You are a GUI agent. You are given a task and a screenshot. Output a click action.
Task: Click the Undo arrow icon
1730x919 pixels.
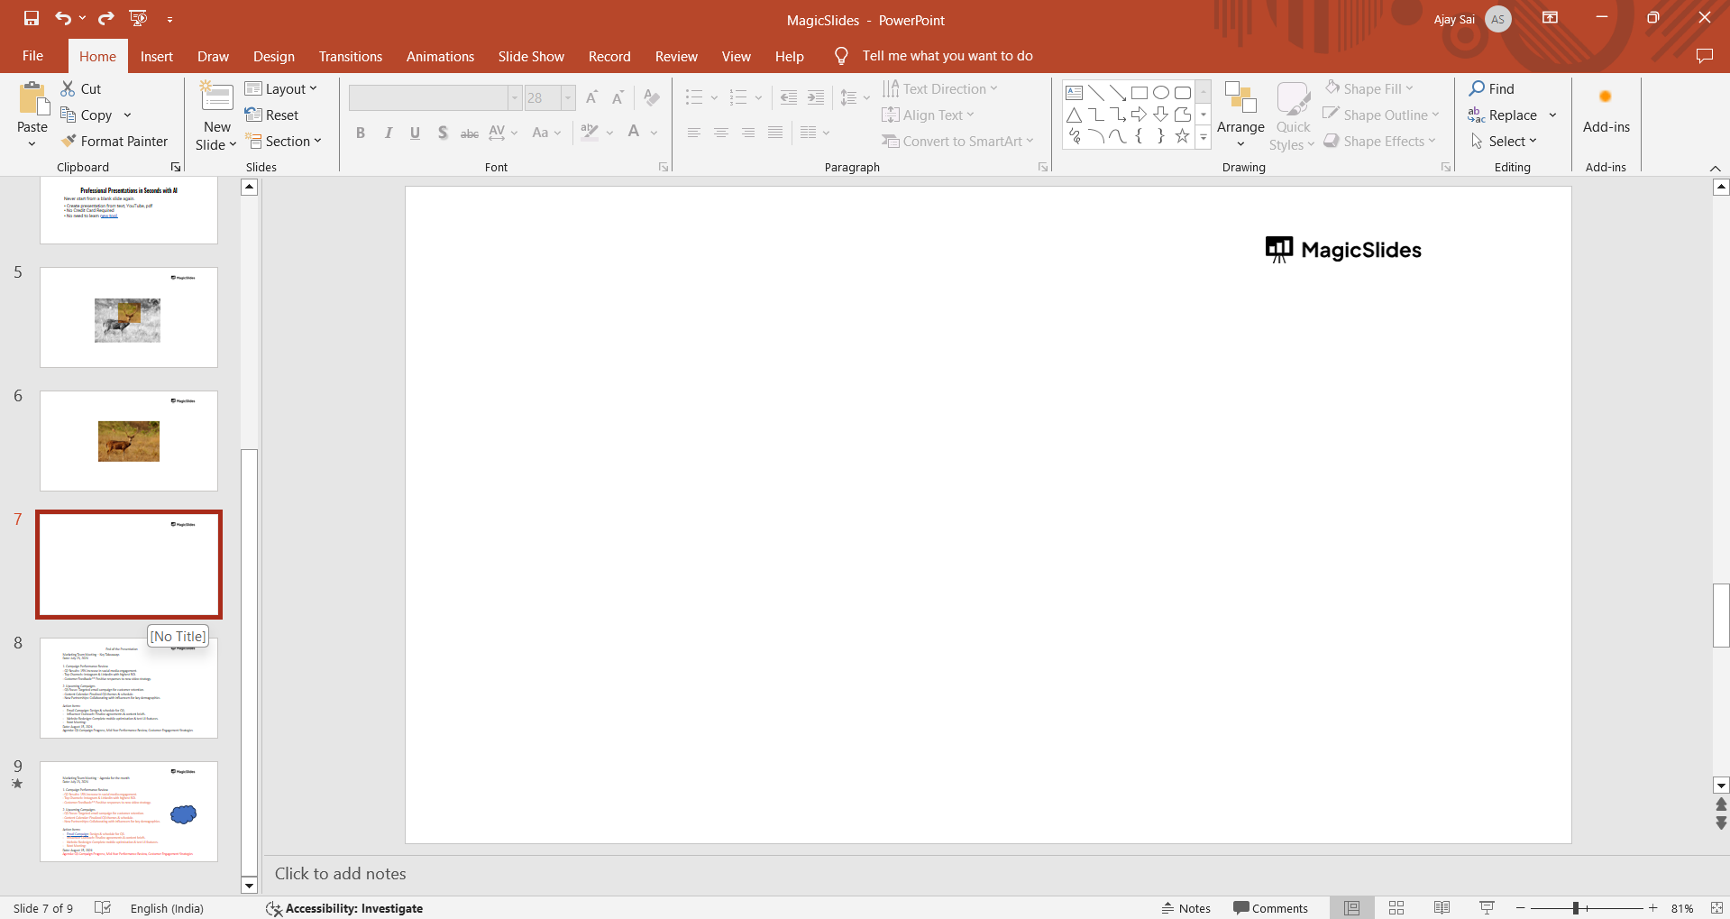coord(62,18)
